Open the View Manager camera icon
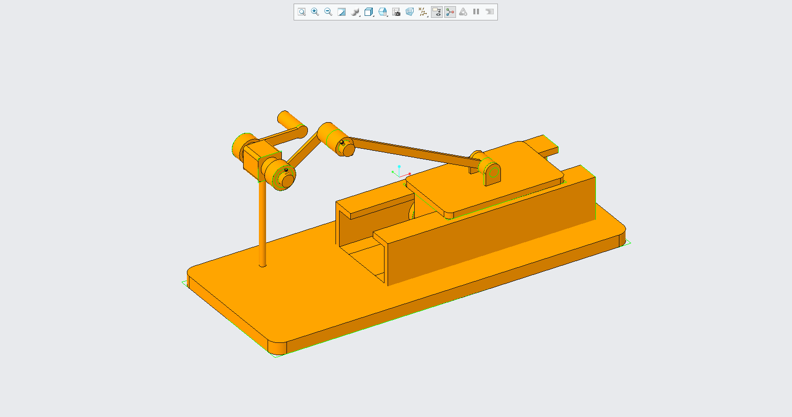This screenshot has width=792, height=417. (x=396, y=12)
